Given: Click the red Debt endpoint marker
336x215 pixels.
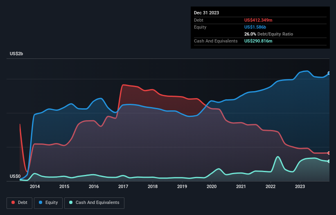Looking at the screenshot, I should click(x=329, y=153).
